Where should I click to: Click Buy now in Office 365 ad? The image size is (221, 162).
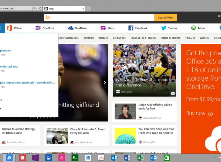click(x=199, y=113)
